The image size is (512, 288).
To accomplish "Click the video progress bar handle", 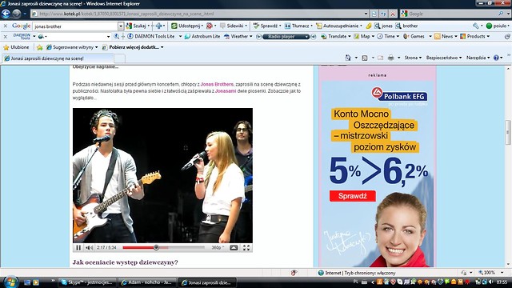I will (x=156, y=247).
